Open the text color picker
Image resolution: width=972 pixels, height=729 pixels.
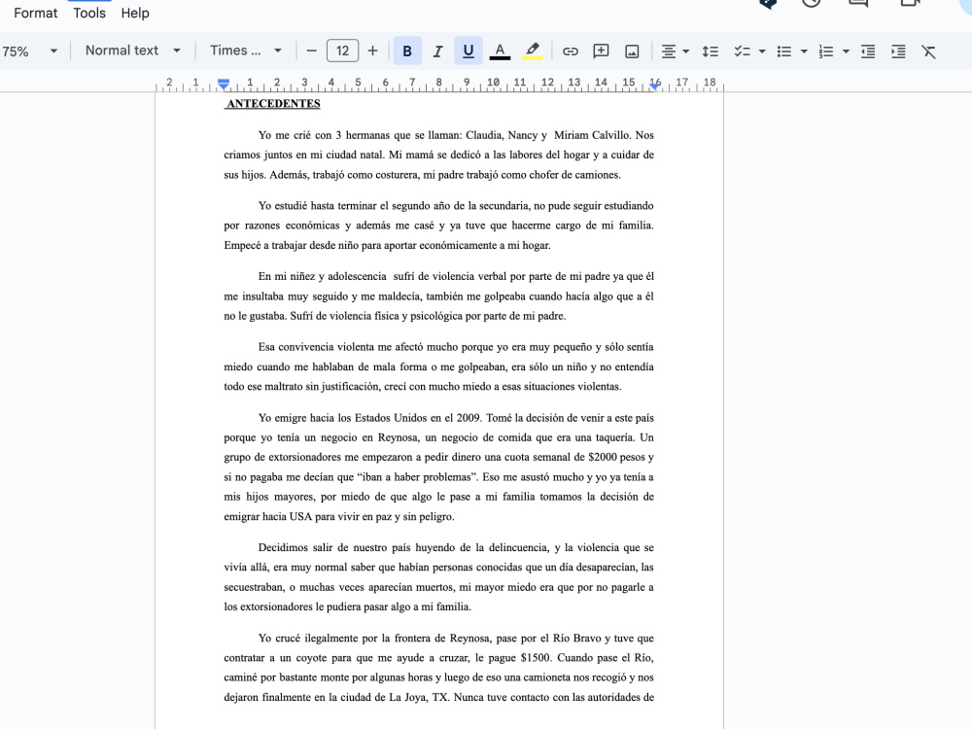pos(500,51)
